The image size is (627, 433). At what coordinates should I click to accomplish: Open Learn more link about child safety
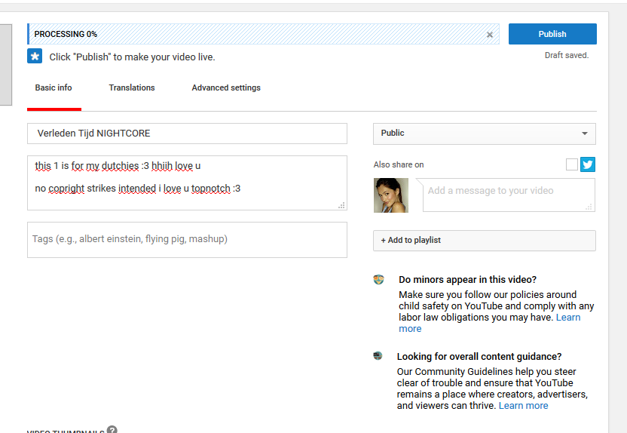coord(411,329)
